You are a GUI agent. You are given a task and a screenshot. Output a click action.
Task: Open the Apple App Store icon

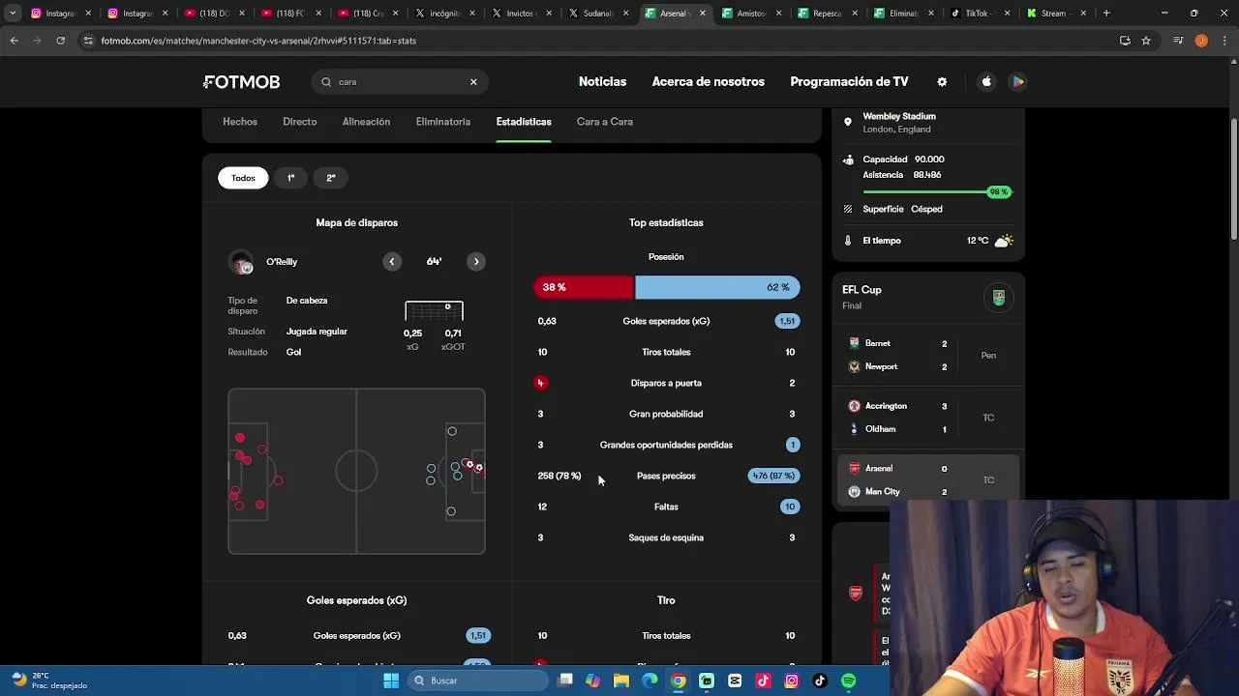pyautogui.click(x=986, y=82)
